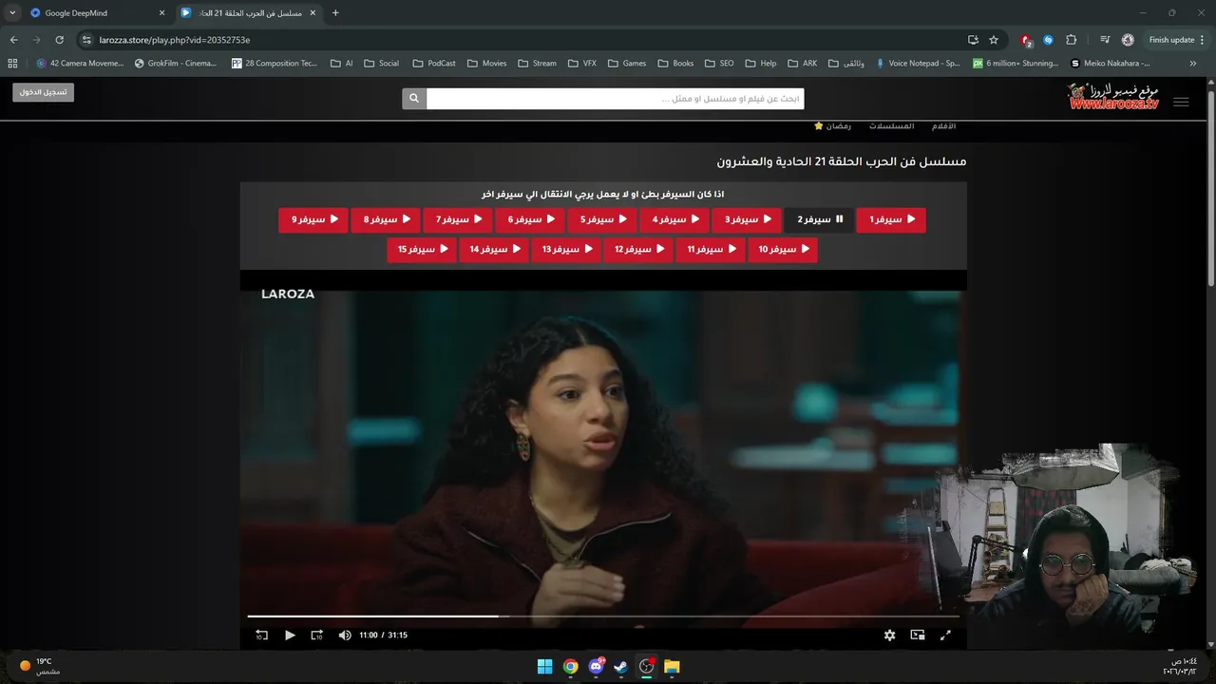Screen dimensions: 1216x684
Task: Select the سيرفر 11 server
Action: pyautogui.click(x=711, y=250)
